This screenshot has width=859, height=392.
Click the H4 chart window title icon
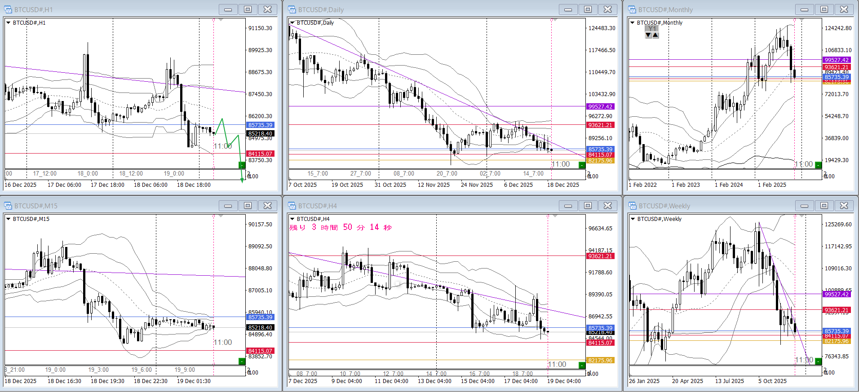(x=292, y=206)
